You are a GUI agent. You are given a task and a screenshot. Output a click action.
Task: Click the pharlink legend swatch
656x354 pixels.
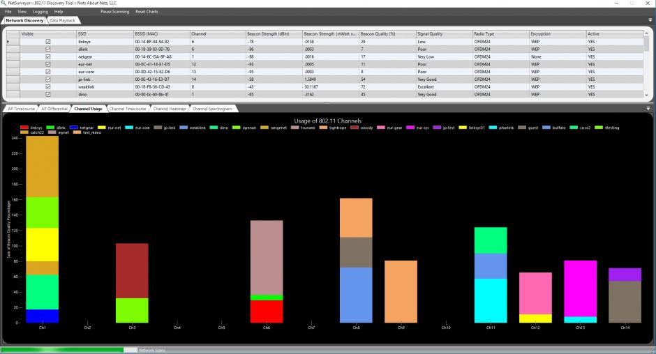click(493, 128)
